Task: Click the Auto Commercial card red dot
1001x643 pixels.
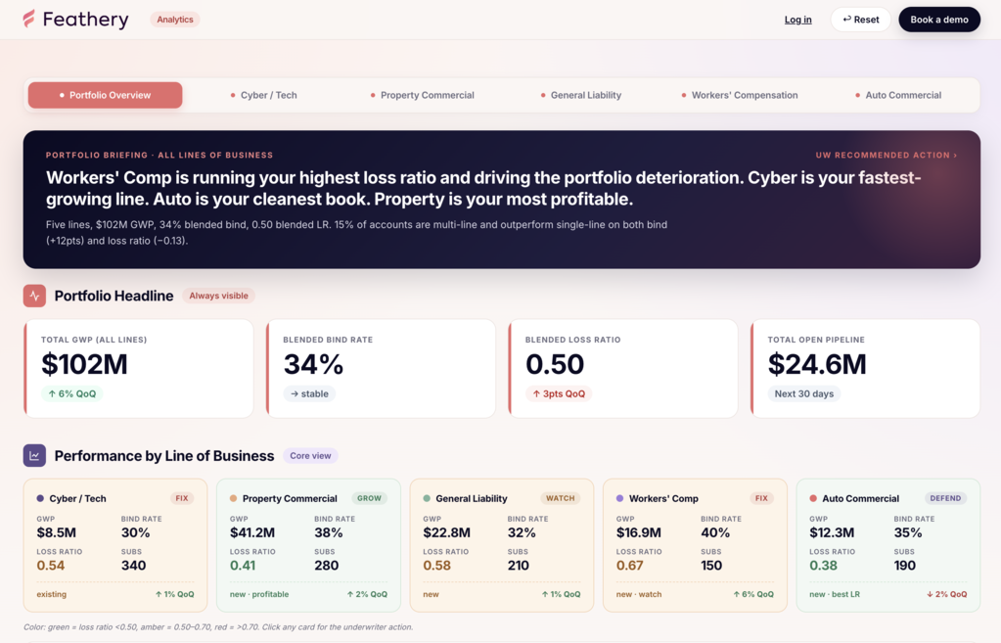Action: pyautogui.click(x=813, y=499)
